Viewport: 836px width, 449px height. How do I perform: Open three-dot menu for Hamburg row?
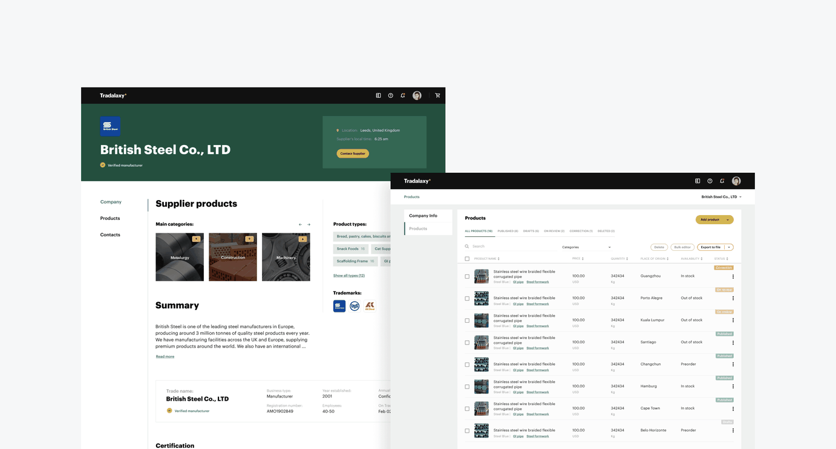point(733,387)
